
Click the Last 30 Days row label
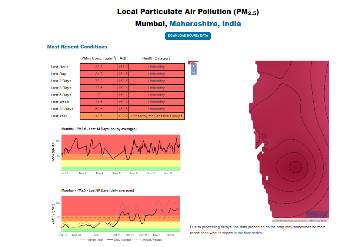tap(62, 109)
